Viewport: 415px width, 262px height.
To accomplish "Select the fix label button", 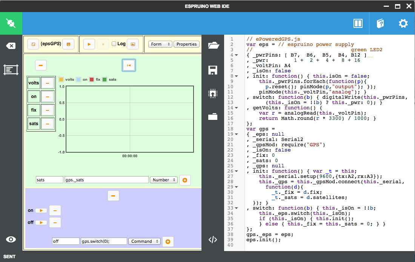I will click(34, 110).
